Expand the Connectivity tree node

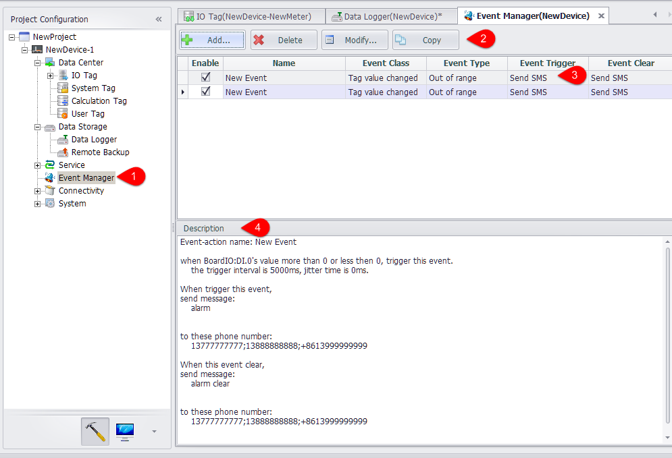(x=38, y=191)
